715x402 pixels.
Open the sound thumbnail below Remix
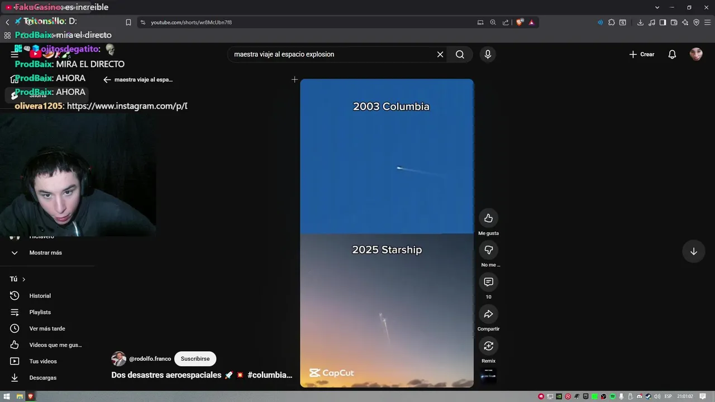pos(488,375)
